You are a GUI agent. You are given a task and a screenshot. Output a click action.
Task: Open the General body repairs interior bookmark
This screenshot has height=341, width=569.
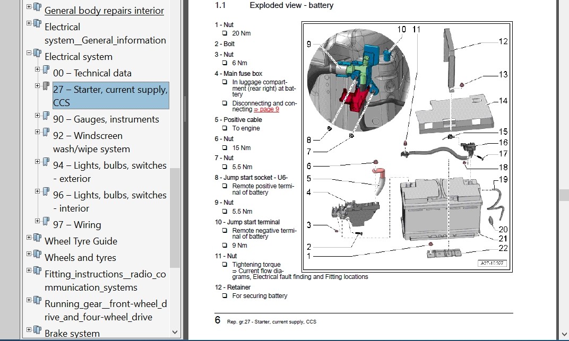[104, 11]
